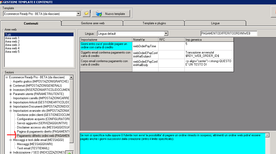Collapse the Impostazioni avanzate sito node

click(10, 111)
